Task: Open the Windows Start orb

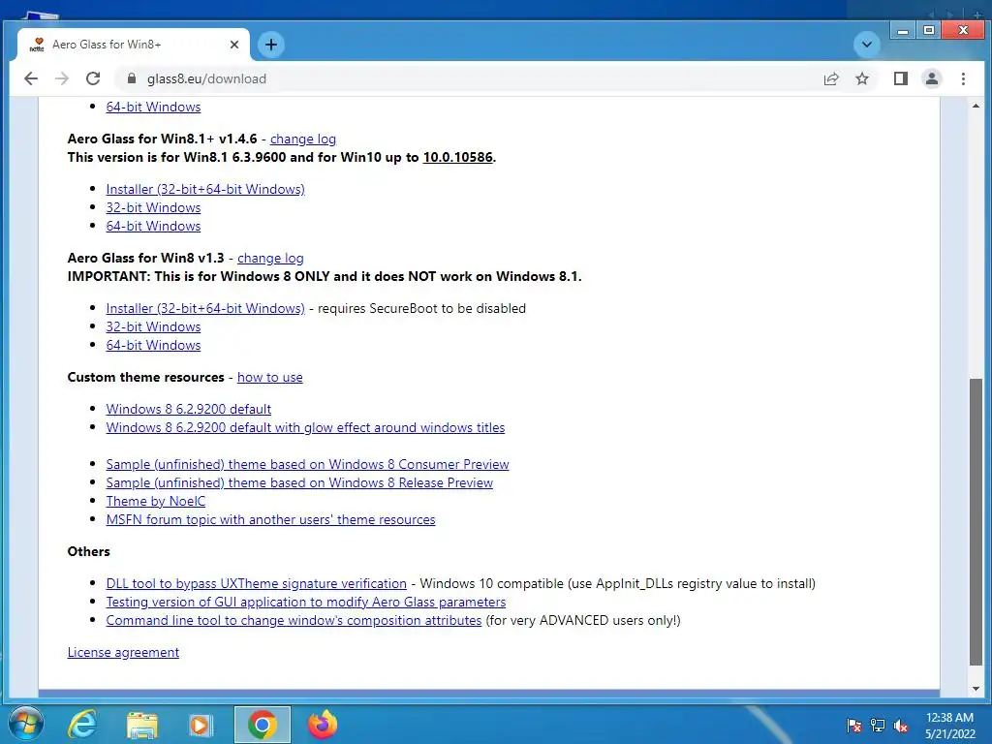Action: pyautogui.click(x=26, y=724)
